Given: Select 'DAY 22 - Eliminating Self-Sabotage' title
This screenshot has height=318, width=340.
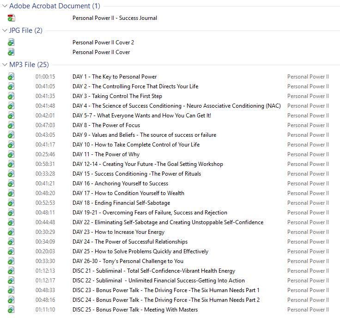Looking at the screenshot, I should (168, 222).
